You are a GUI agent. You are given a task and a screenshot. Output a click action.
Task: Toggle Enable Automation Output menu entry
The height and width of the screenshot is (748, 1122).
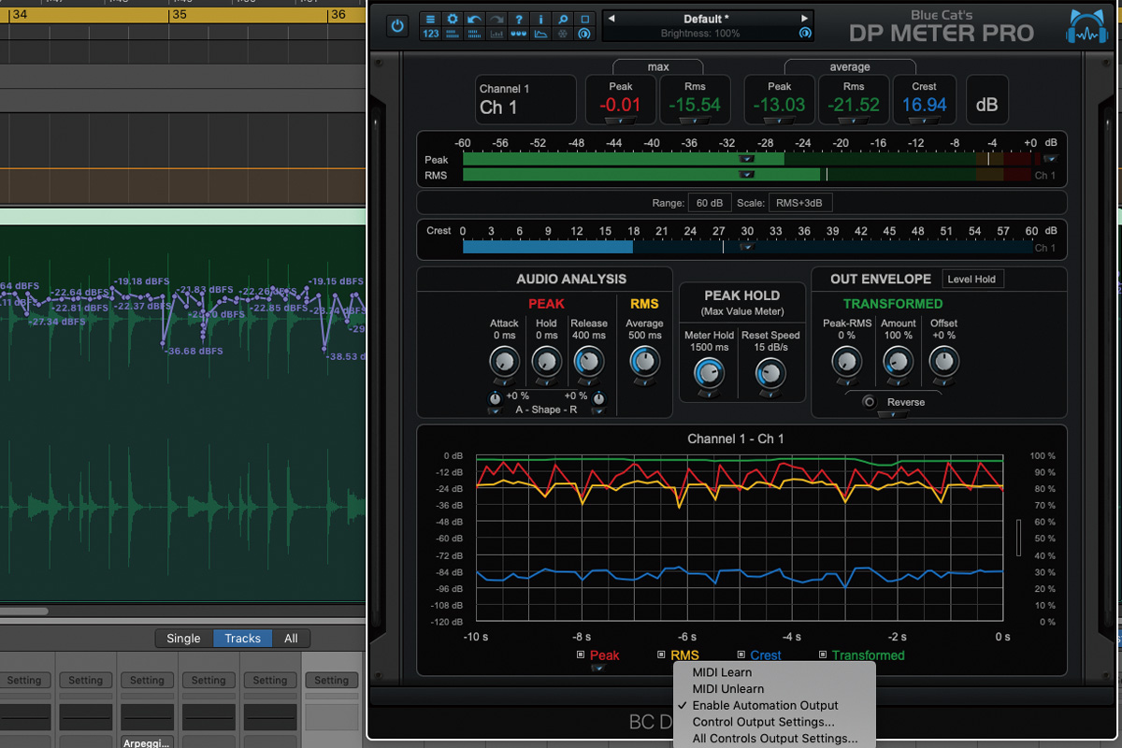click(x=774, y=705)
